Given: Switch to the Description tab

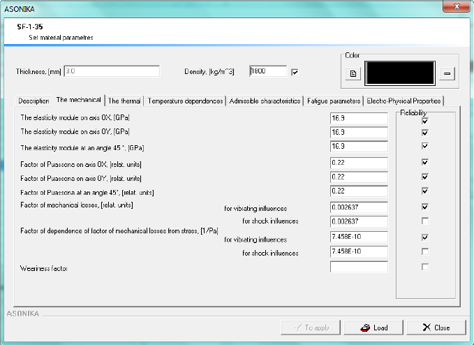Looking at the screenshot, I should tap(34, 101).
